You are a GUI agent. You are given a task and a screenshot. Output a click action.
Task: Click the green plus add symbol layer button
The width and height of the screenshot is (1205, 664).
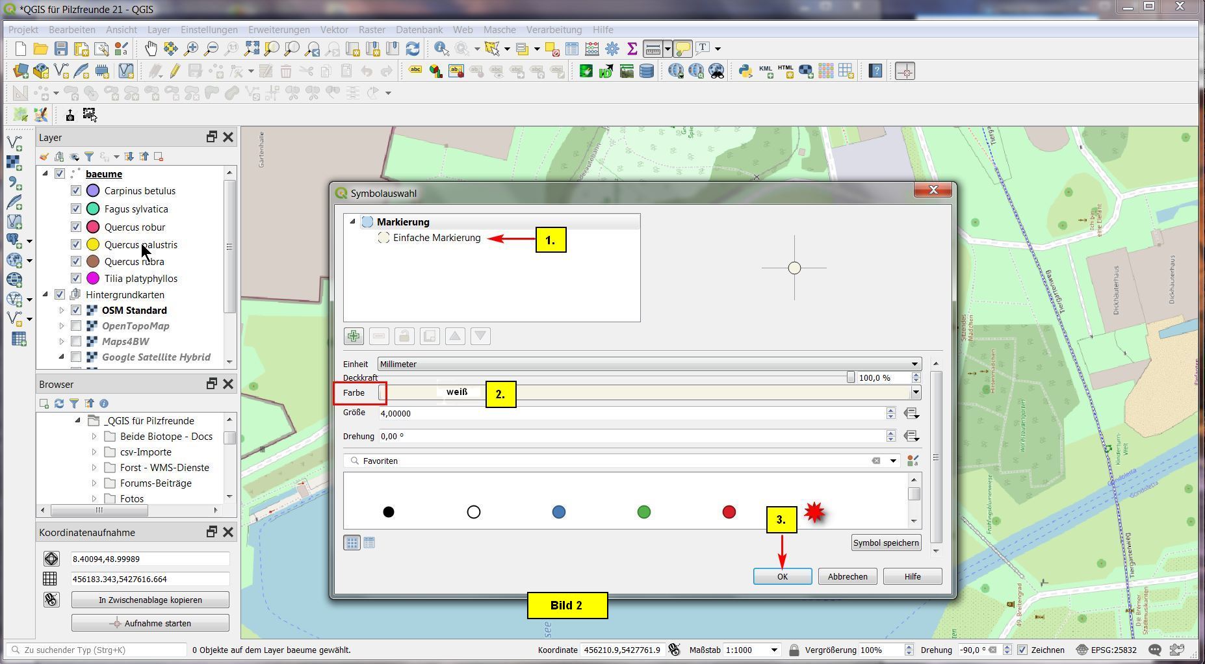[x=354, y=336]
